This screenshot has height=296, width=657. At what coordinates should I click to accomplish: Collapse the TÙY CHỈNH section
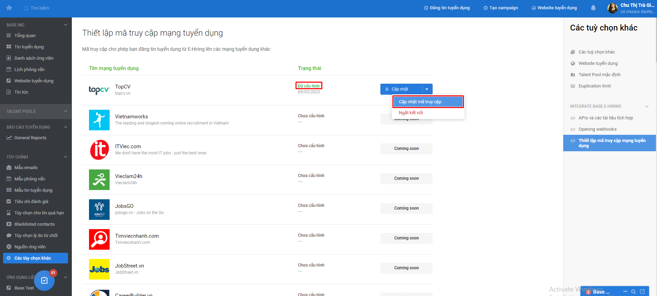[66, 157]
